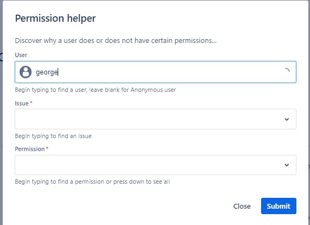Click the "Begin typing to find an issue" hint

pyautogui.click(x=53, y=136)
